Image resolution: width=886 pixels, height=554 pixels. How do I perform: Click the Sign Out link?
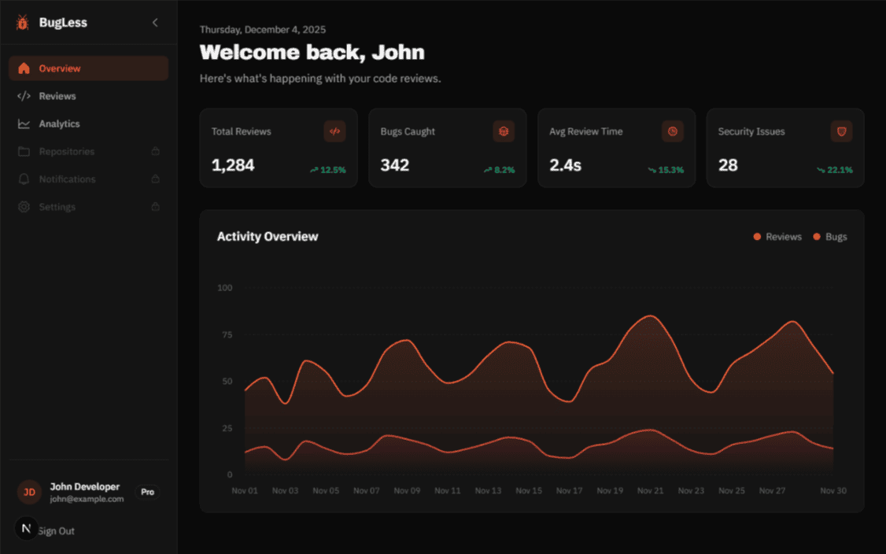pyautogui.click(x=57, y=531)
